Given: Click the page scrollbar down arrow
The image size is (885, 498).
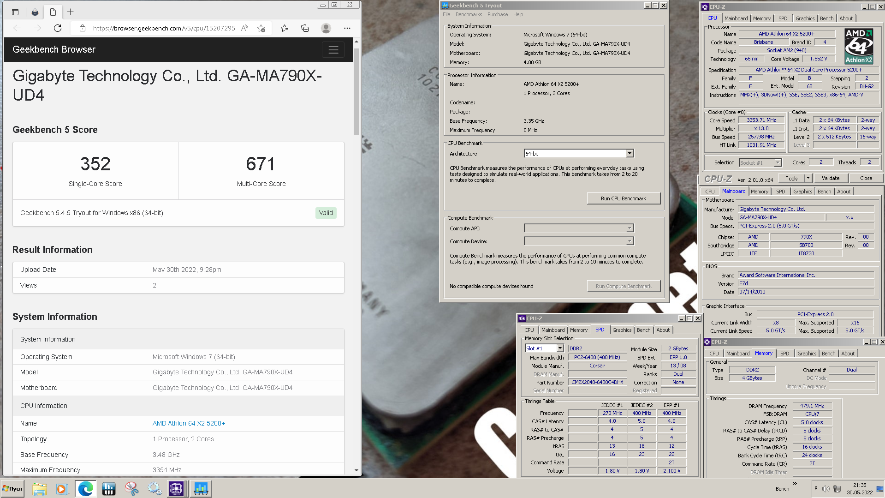Looking at the screenshot, I should (356, 470).
